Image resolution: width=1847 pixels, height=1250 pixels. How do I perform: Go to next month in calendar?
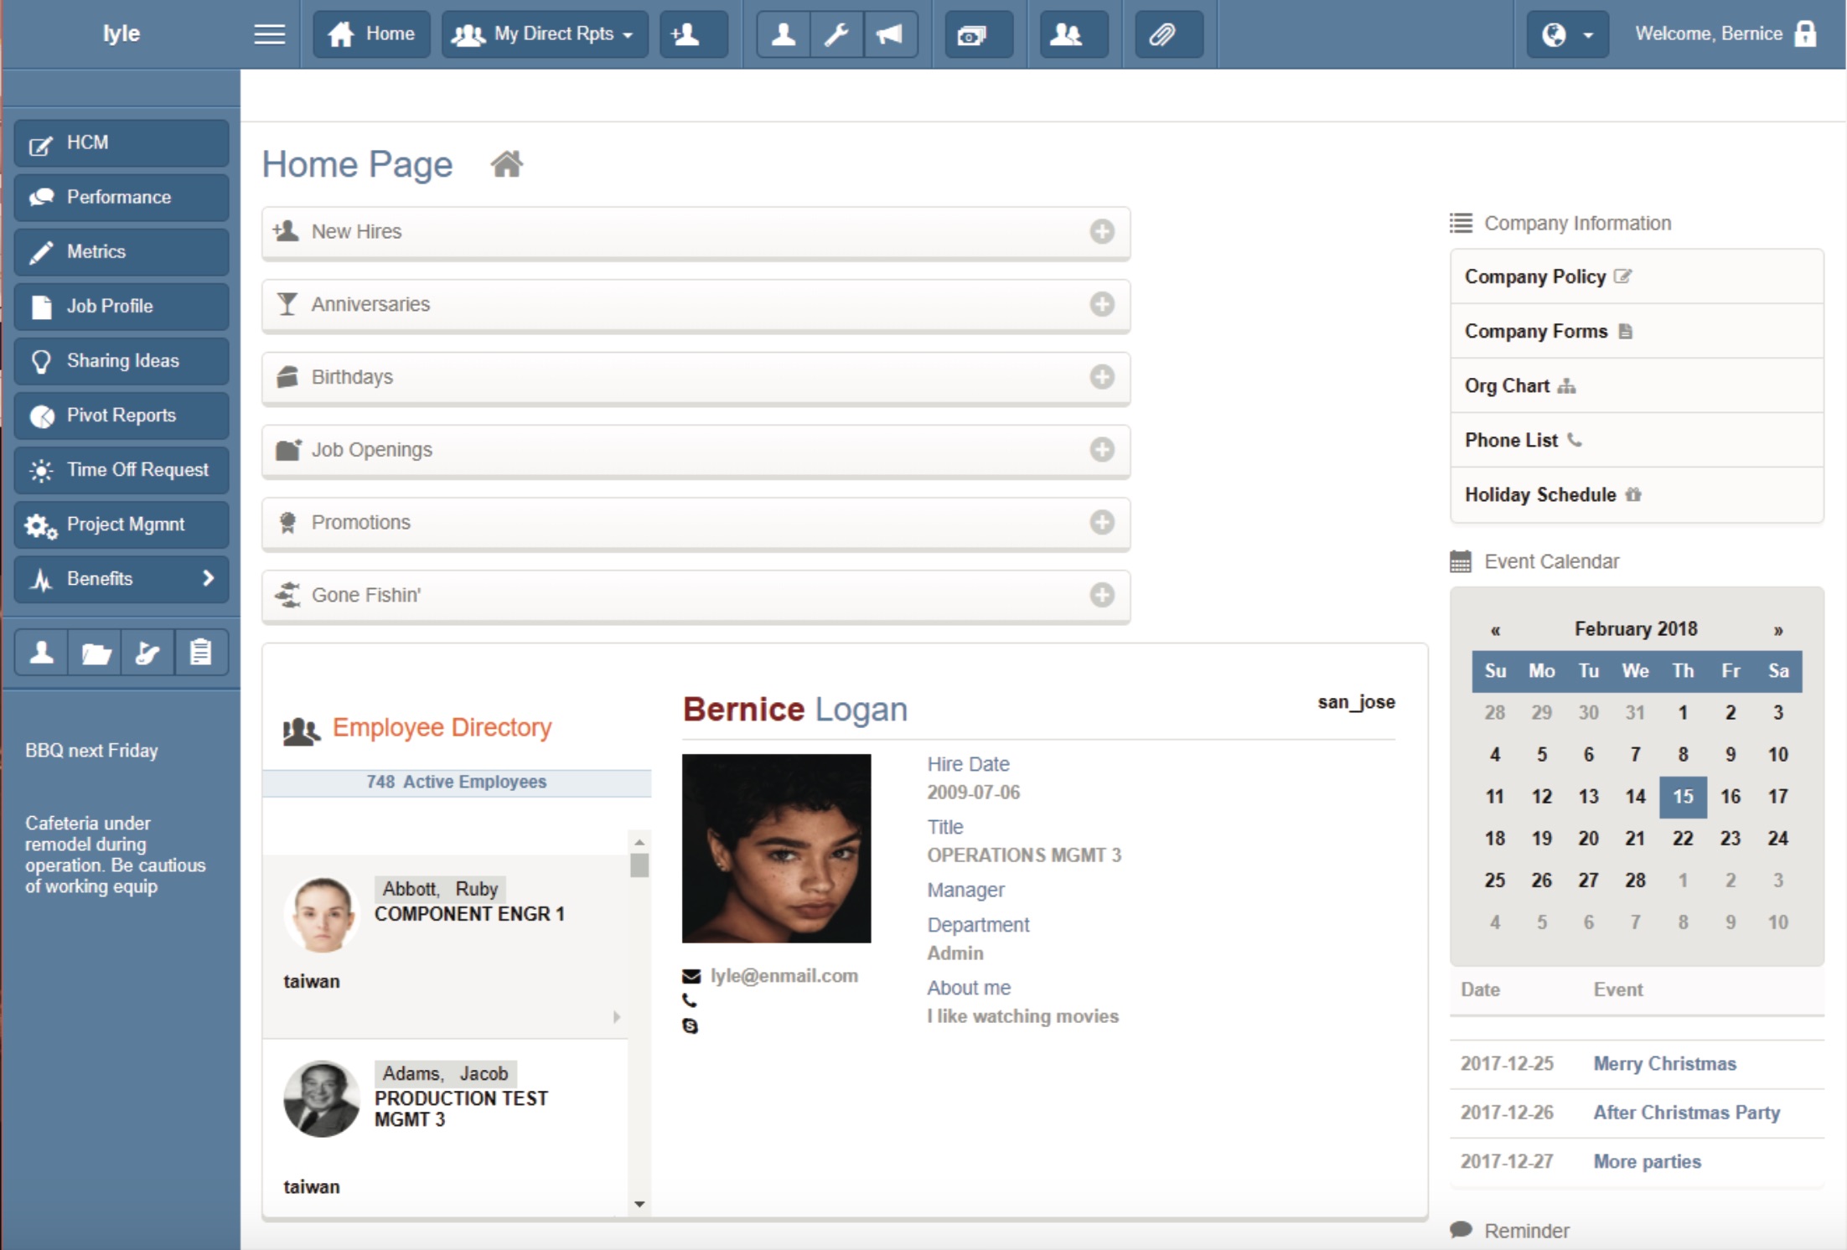pyautogui.click(x=1777, y=630)
